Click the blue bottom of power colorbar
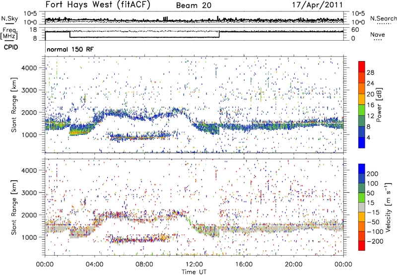The height and width of the screenshot is (275, 397). pyautogui.click(x=362, y=142)
